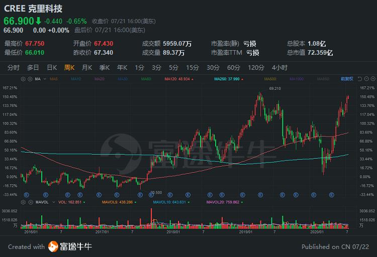Click the 最高价 67.750 value

click(x=35, y=44)
